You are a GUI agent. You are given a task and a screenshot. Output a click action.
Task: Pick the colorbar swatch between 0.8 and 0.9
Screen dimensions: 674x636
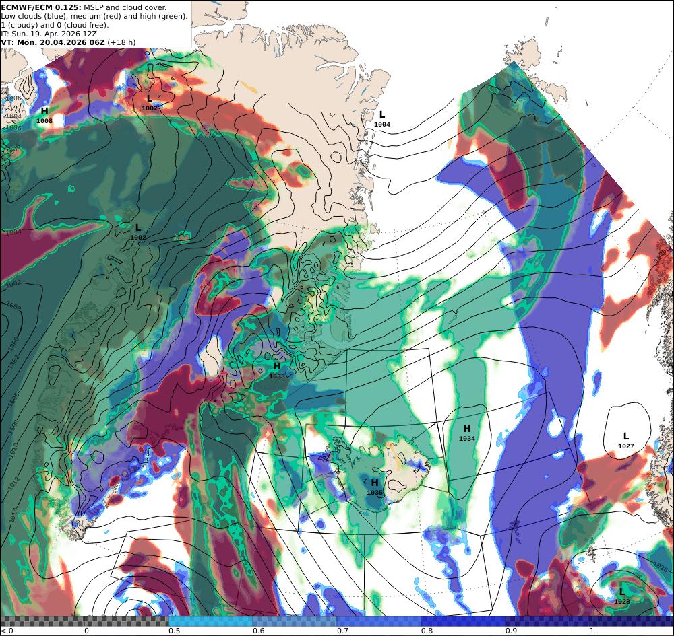coord(463,621)
